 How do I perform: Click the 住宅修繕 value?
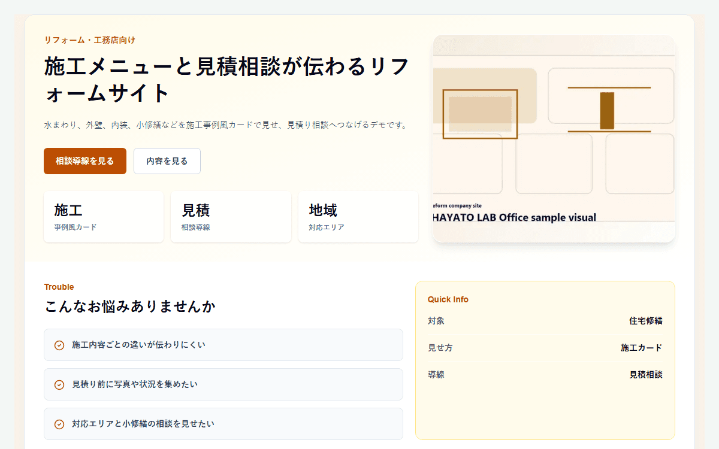646,321
